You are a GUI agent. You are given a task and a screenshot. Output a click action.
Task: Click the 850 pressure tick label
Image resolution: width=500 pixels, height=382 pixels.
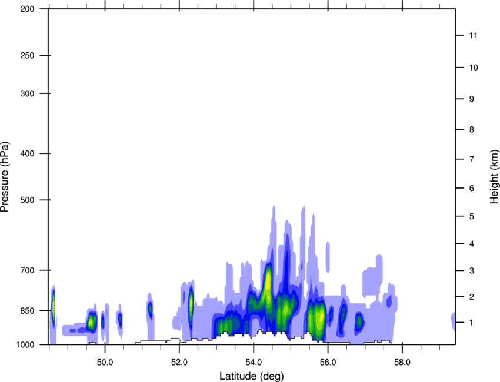coord(28,311)
